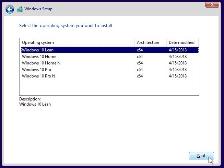Close the Windows Setup dialog

point(212,4)
